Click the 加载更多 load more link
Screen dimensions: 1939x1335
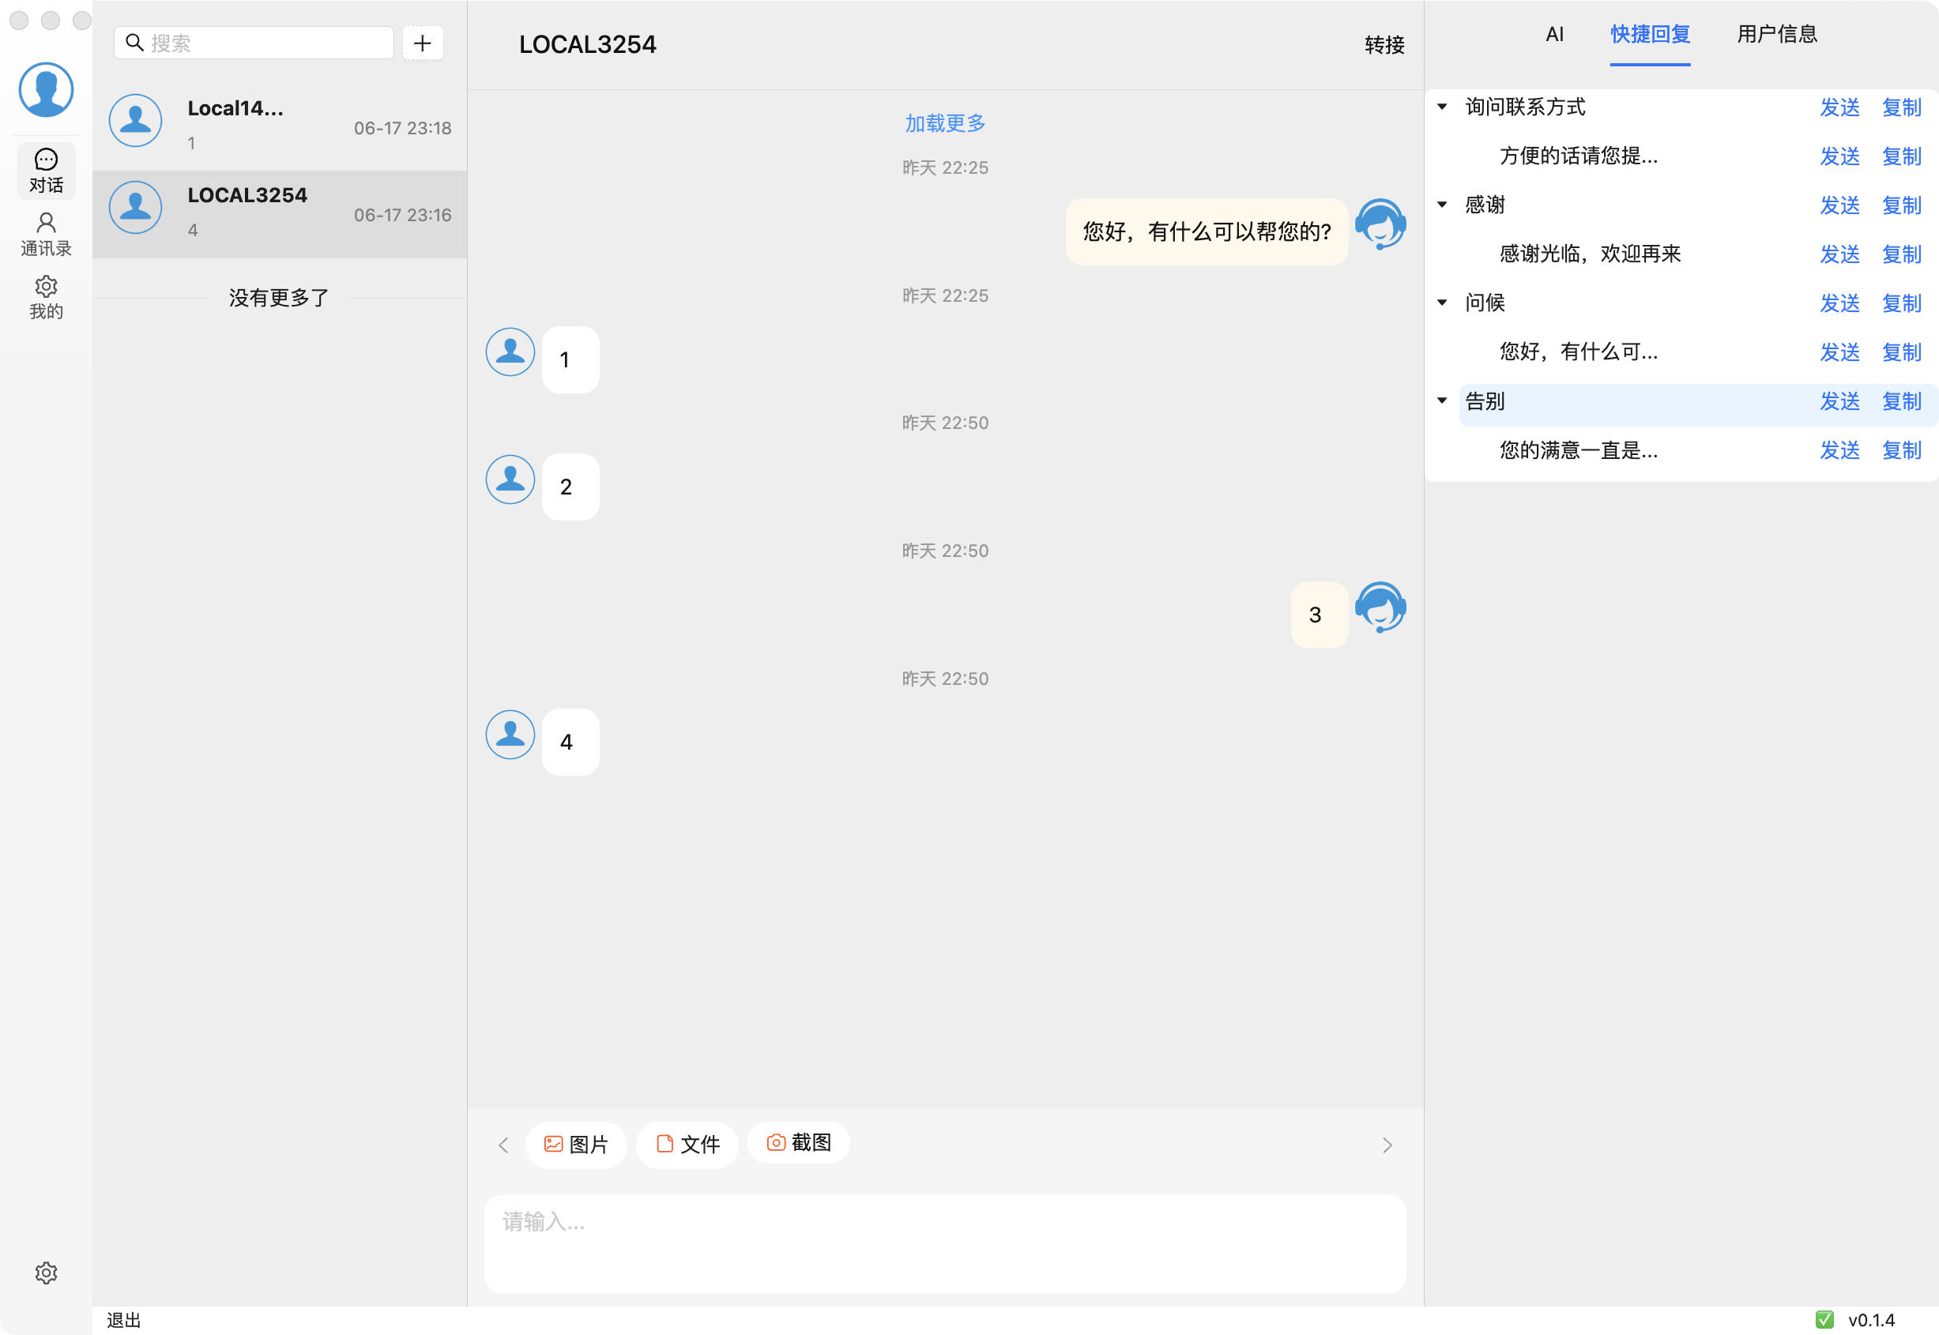(x=944, y=123)
